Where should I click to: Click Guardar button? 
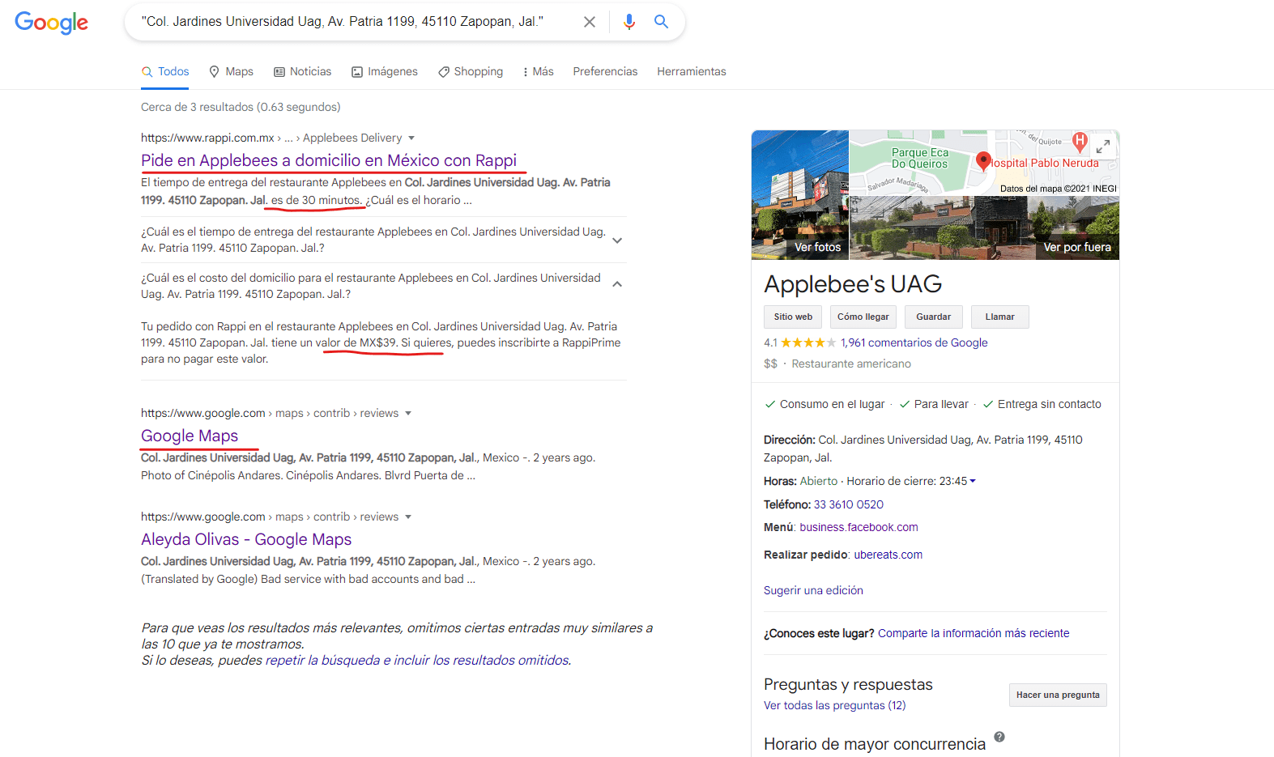click(934, 317)
